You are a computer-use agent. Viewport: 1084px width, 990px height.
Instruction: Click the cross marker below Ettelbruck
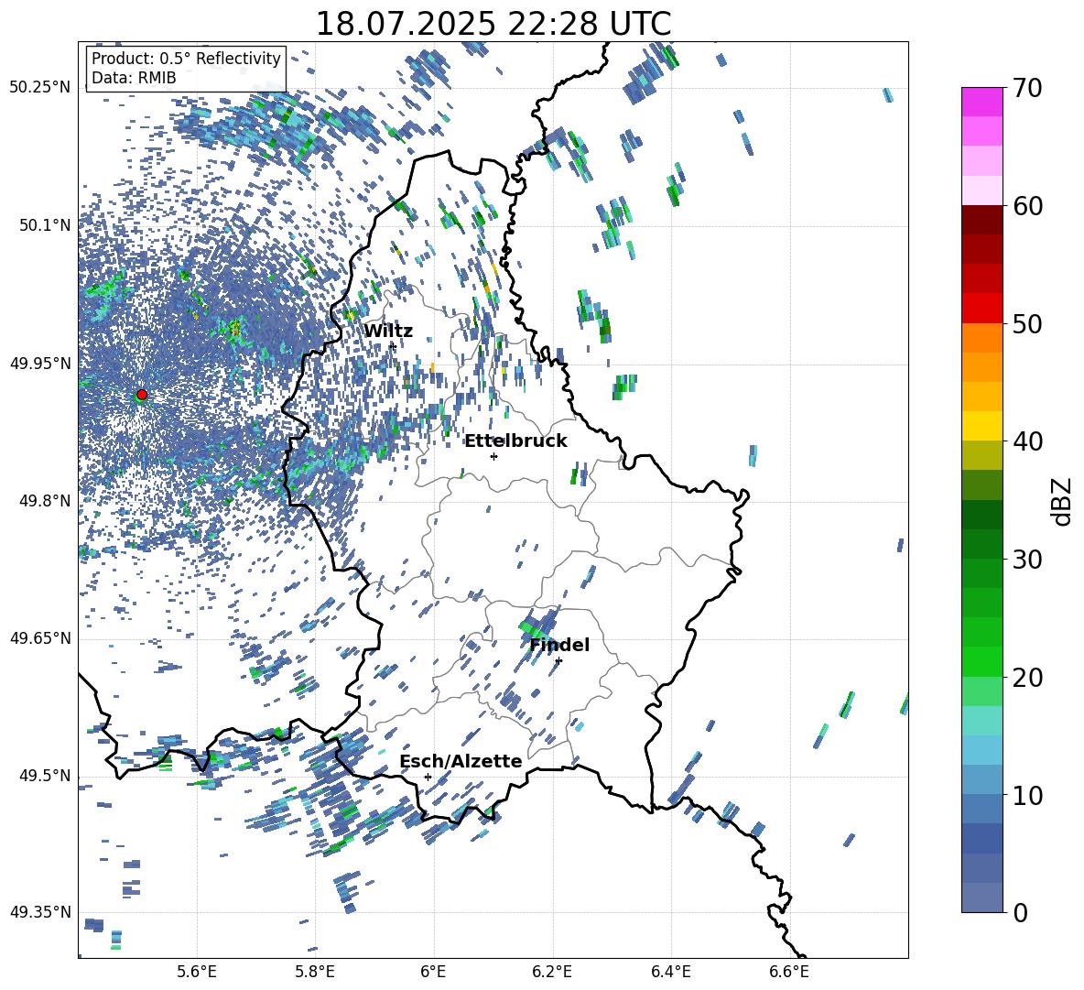pyautogui.click(x=493, y=456)
